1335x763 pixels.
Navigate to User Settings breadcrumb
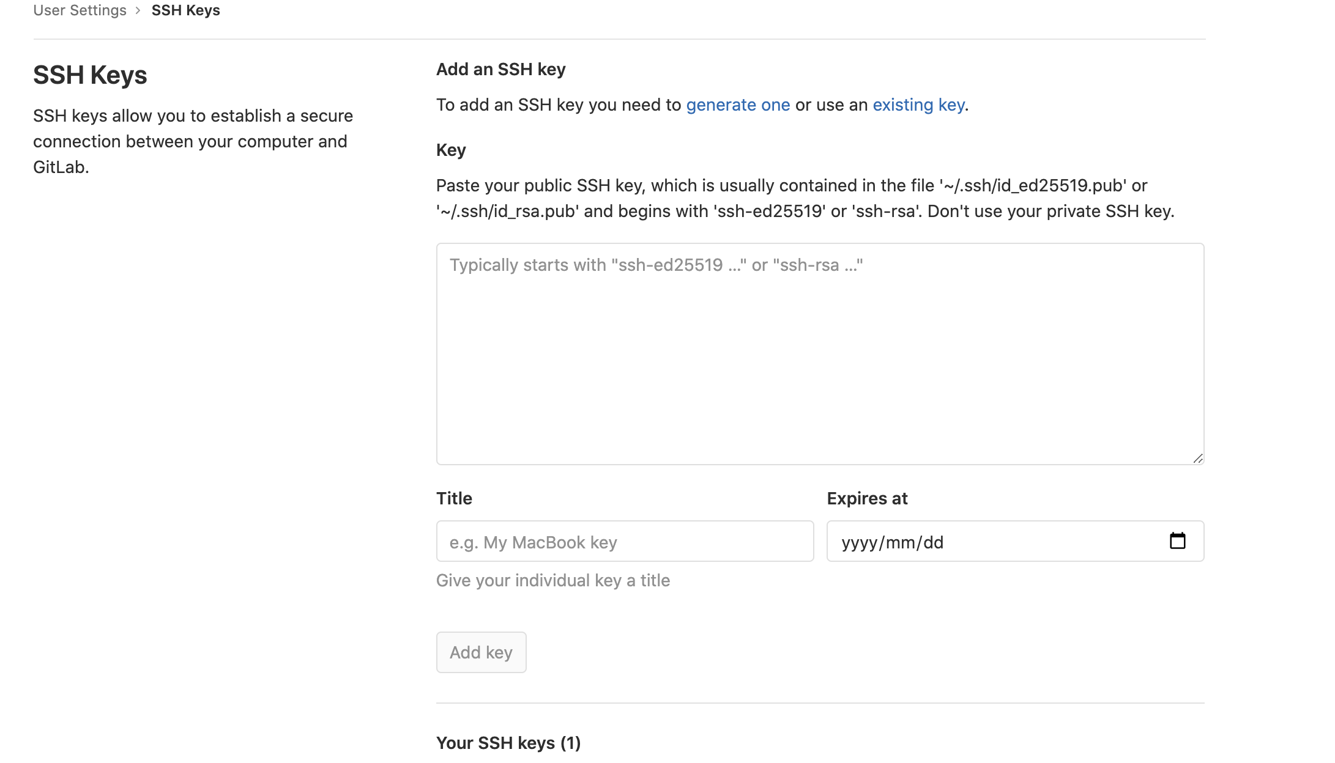pyautogui.click(x=80, y=10)
